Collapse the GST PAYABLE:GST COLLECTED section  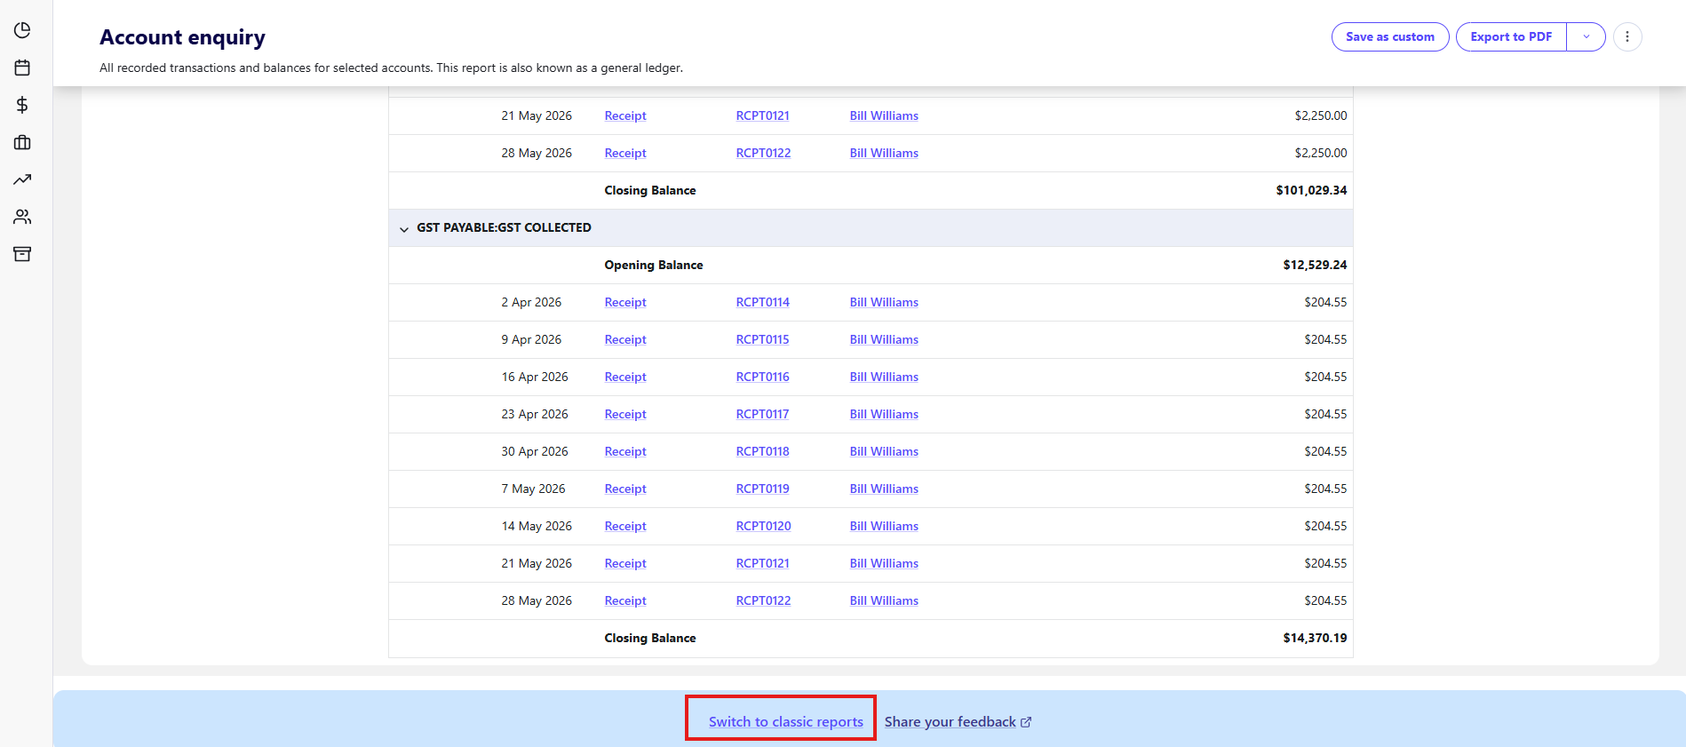point(404,229)
